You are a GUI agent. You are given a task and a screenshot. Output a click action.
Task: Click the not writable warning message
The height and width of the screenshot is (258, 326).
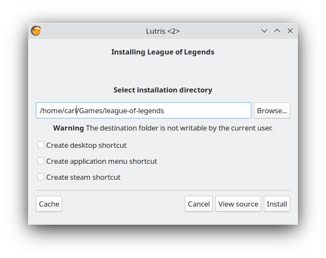[163, 128]
